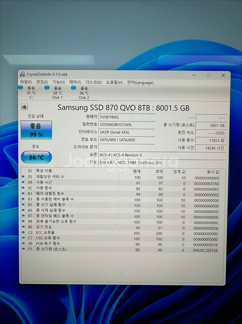Click the 특성 이름 column header

[x=44, y=171]
